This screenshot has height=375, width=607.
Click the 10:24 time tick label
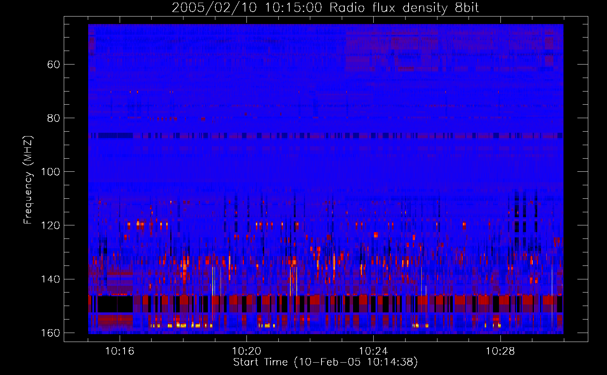(x=373, y=351)
